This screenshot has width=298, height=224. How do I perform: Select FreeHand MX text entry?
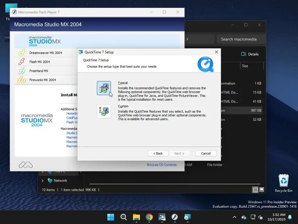coord(39,71)
